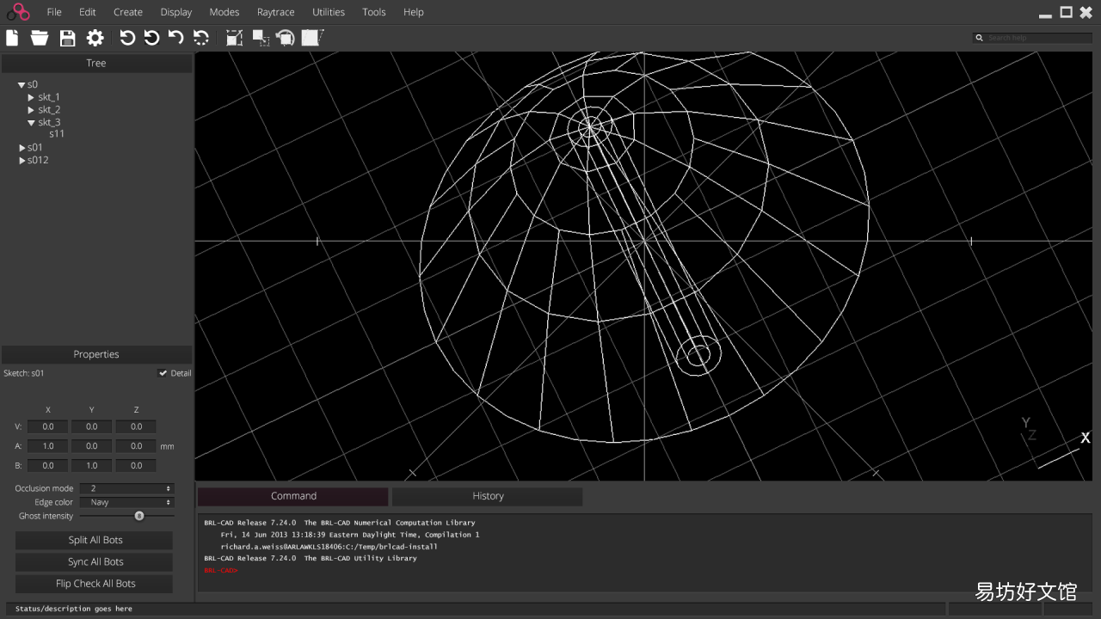Click the Properties panel header
The width and height of the screenshot is (1101, 619).
tap(96, 354)
